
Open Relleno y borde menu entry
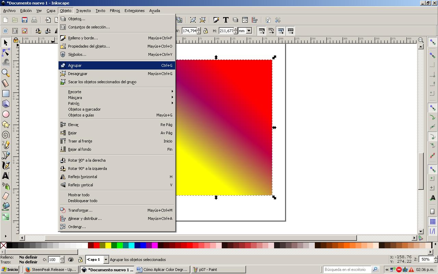[117, 38]
